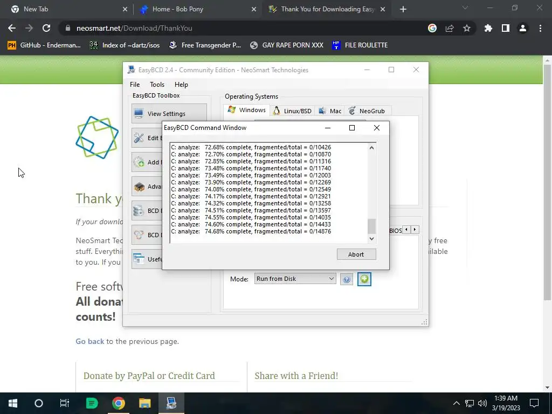Screen dimensions: 552x414
Task: Open the Tools menu in EasyBCD
Action: coord(157,85)
